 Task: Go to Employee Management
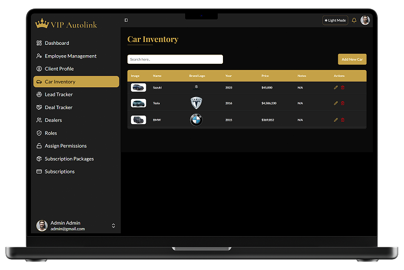point(70,56)
